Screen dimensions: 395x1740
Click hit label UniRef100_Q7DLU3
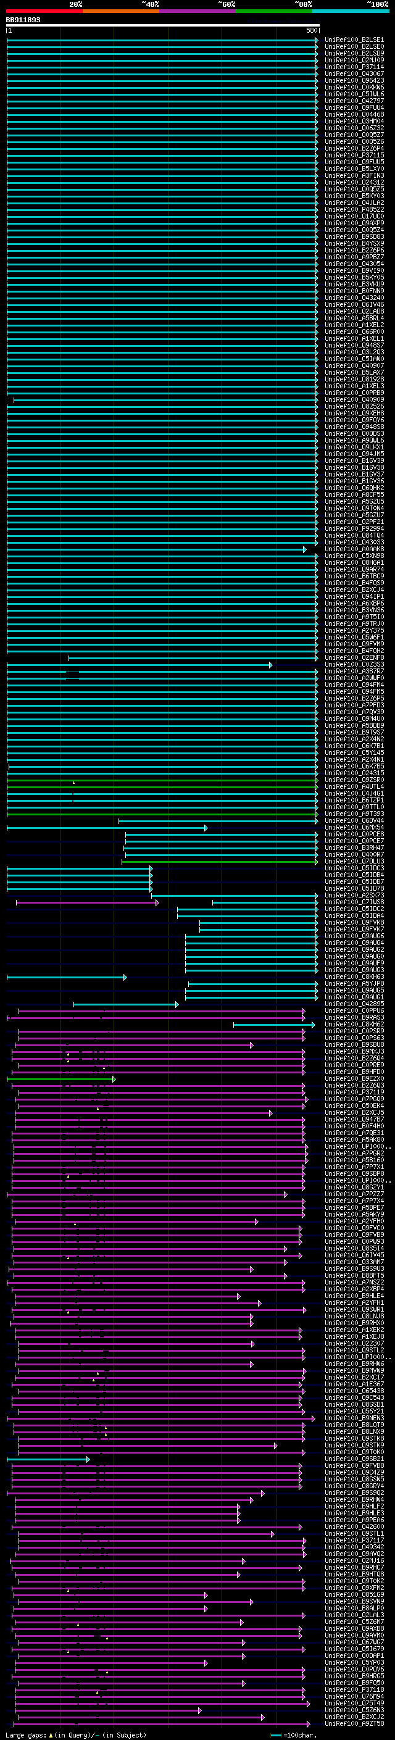point(354,862)
